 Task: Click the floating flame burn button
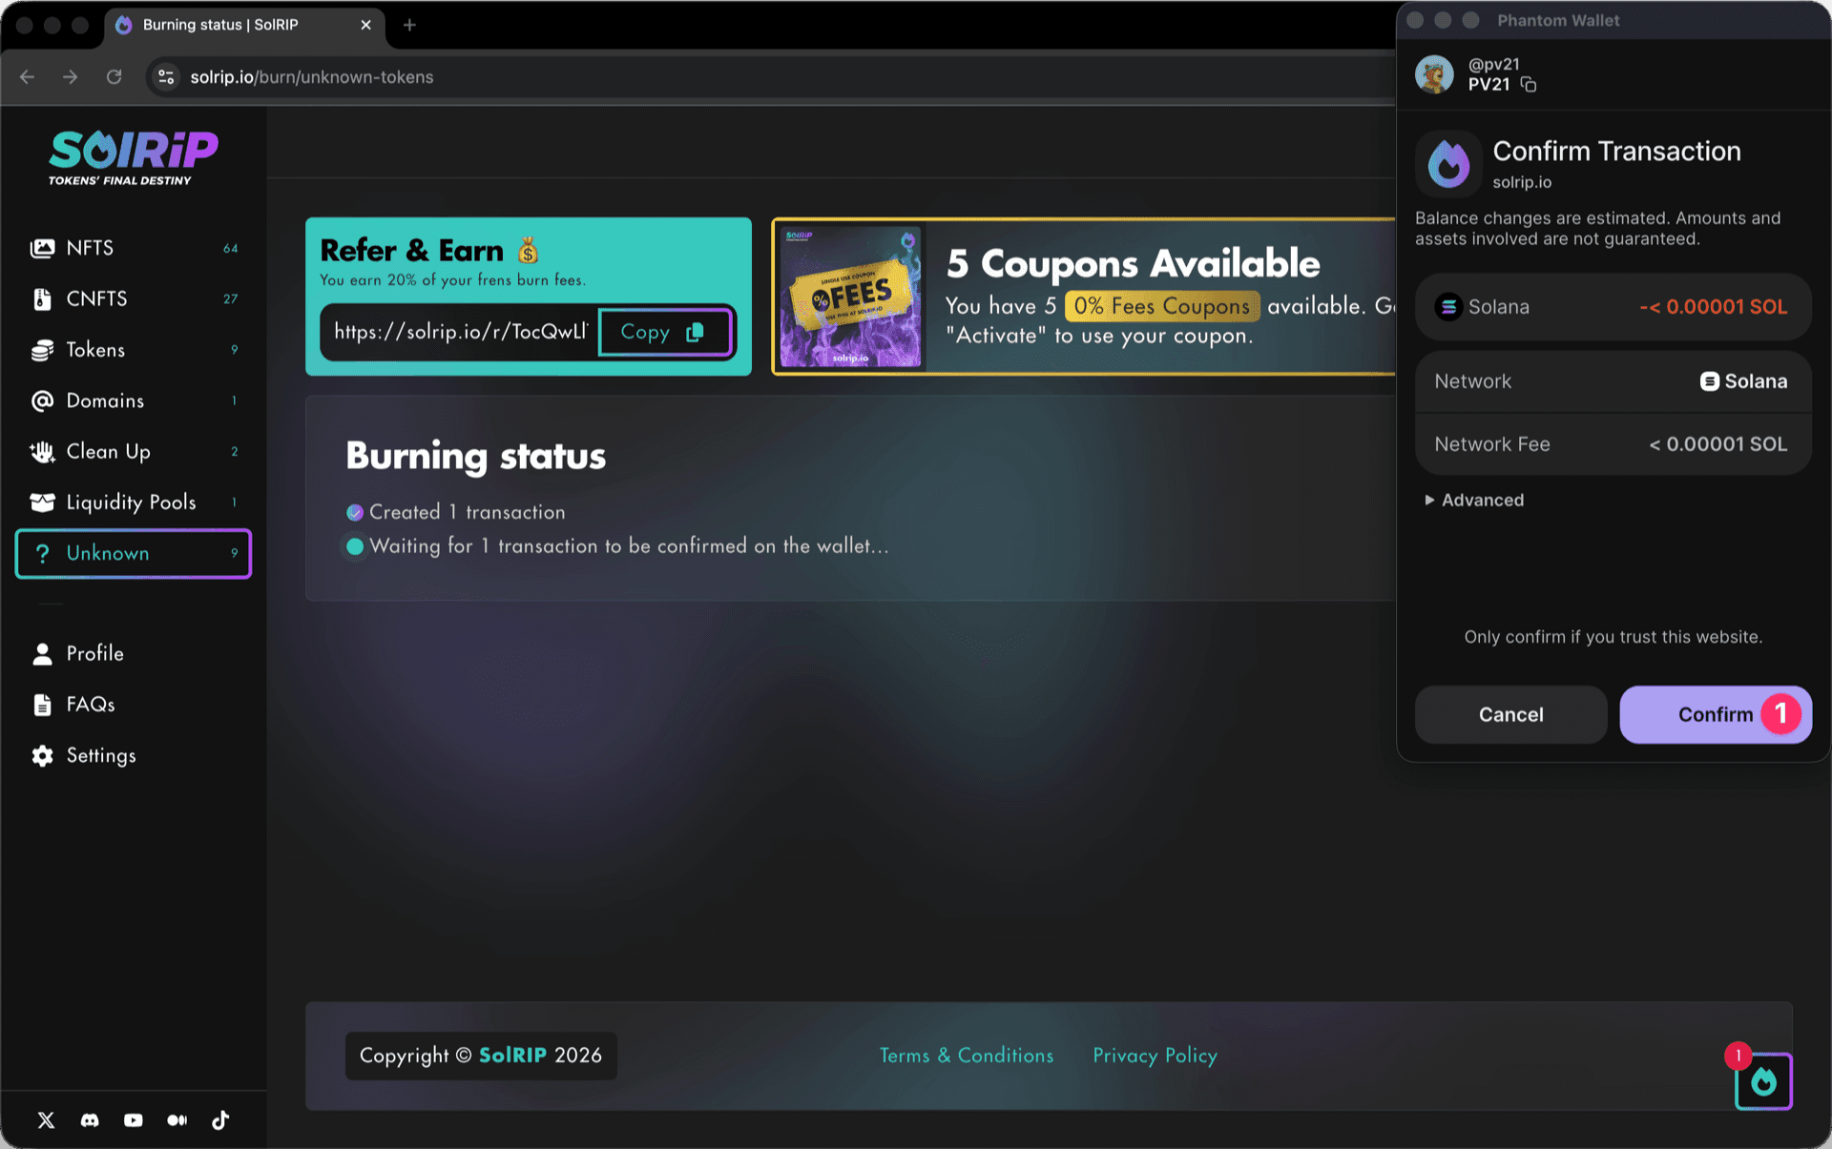[x=1763, y=1081]
